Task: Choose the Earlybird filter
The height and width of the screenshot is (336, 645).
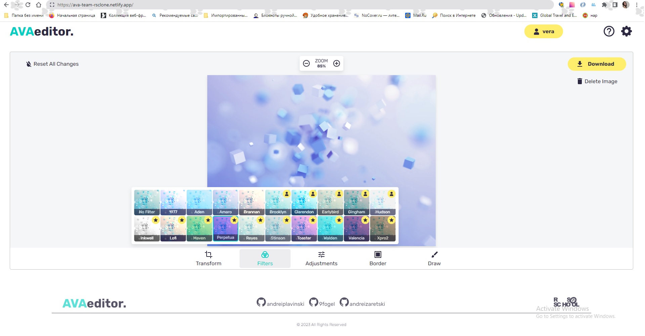Action: tap(330, 203)
